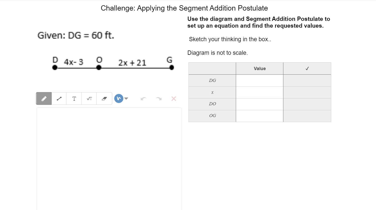This screenshot has height=210, width=376.
Task: Redo the last sketch stroke
Action: click(158, 98)
